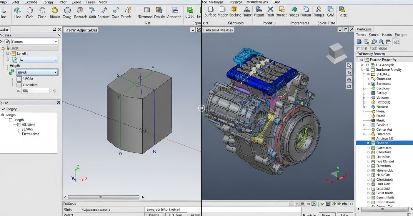This screenshot has height=216, width=413.
Task: Close the Exe Pogity left panel
Action: coord(59,102)
